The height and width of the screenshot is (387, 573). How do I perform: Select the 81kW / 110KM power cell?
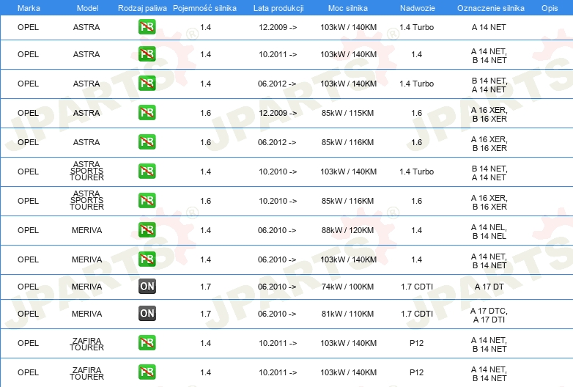347,314
